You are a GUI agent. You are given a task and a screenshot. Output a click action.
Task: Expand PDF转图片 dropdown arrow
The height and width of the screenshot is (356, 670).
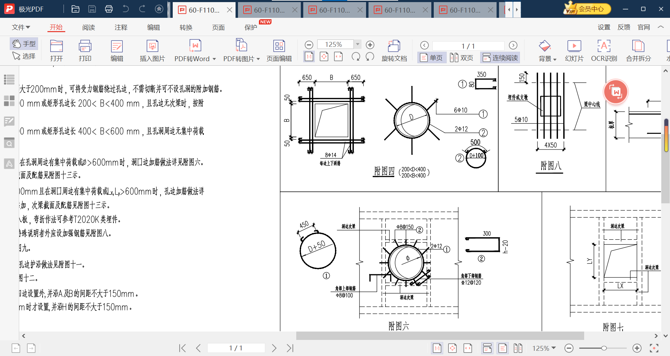pos(258,59)
